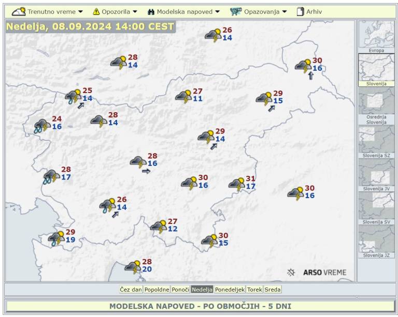This screenshot has width=398, height=317.
Task: Click the sun-cloud icon beside Trenutno vreme
Action: [19, 11]
